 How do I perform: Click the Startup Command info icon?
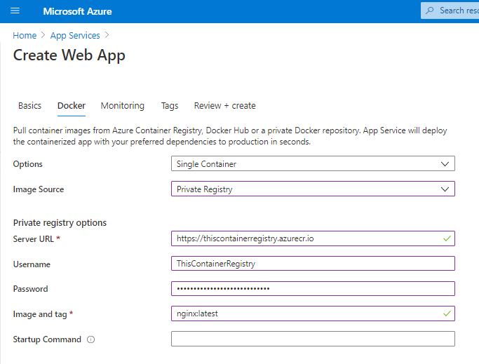[90, 339]
